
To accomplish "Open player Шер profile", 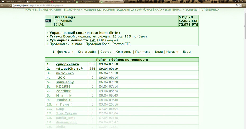I will point(60,109).
